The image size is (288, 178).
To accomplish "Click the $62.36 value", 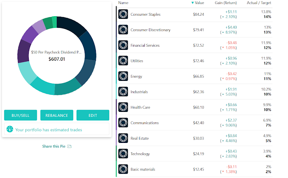I will click(x=198, y=92).
